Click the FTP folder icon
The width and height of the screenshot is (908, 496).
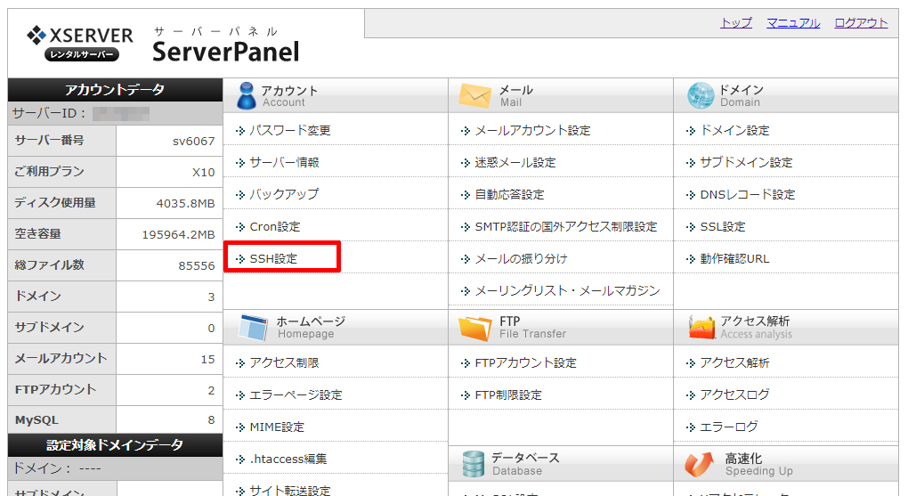475,327
